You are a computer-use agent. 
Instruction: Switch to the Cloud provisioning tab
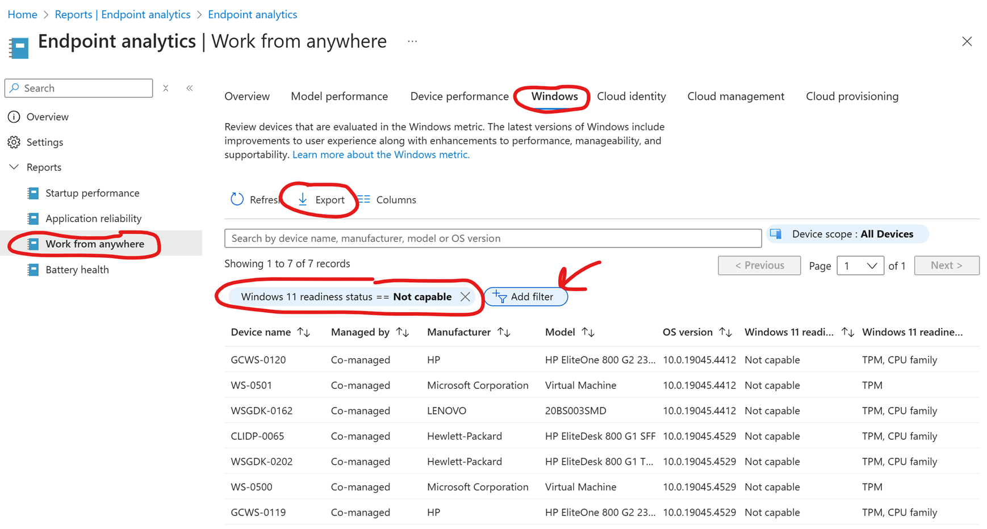pos(852,96)
